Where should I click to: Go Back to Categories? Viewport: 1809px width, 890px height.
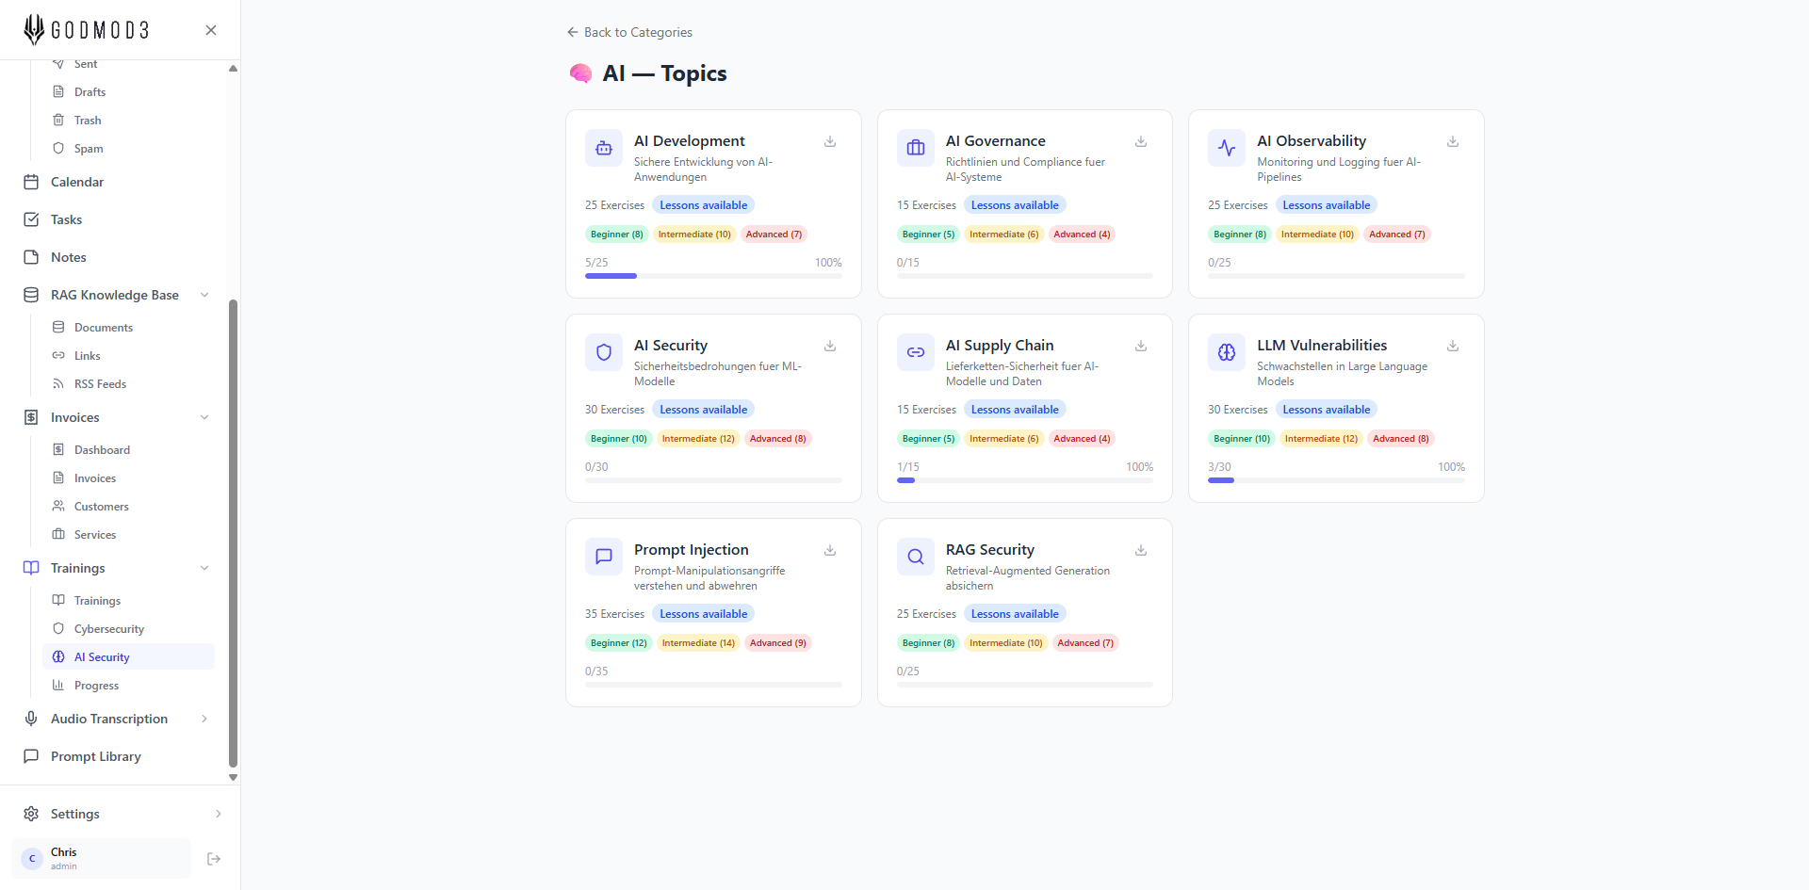(629, 32)
